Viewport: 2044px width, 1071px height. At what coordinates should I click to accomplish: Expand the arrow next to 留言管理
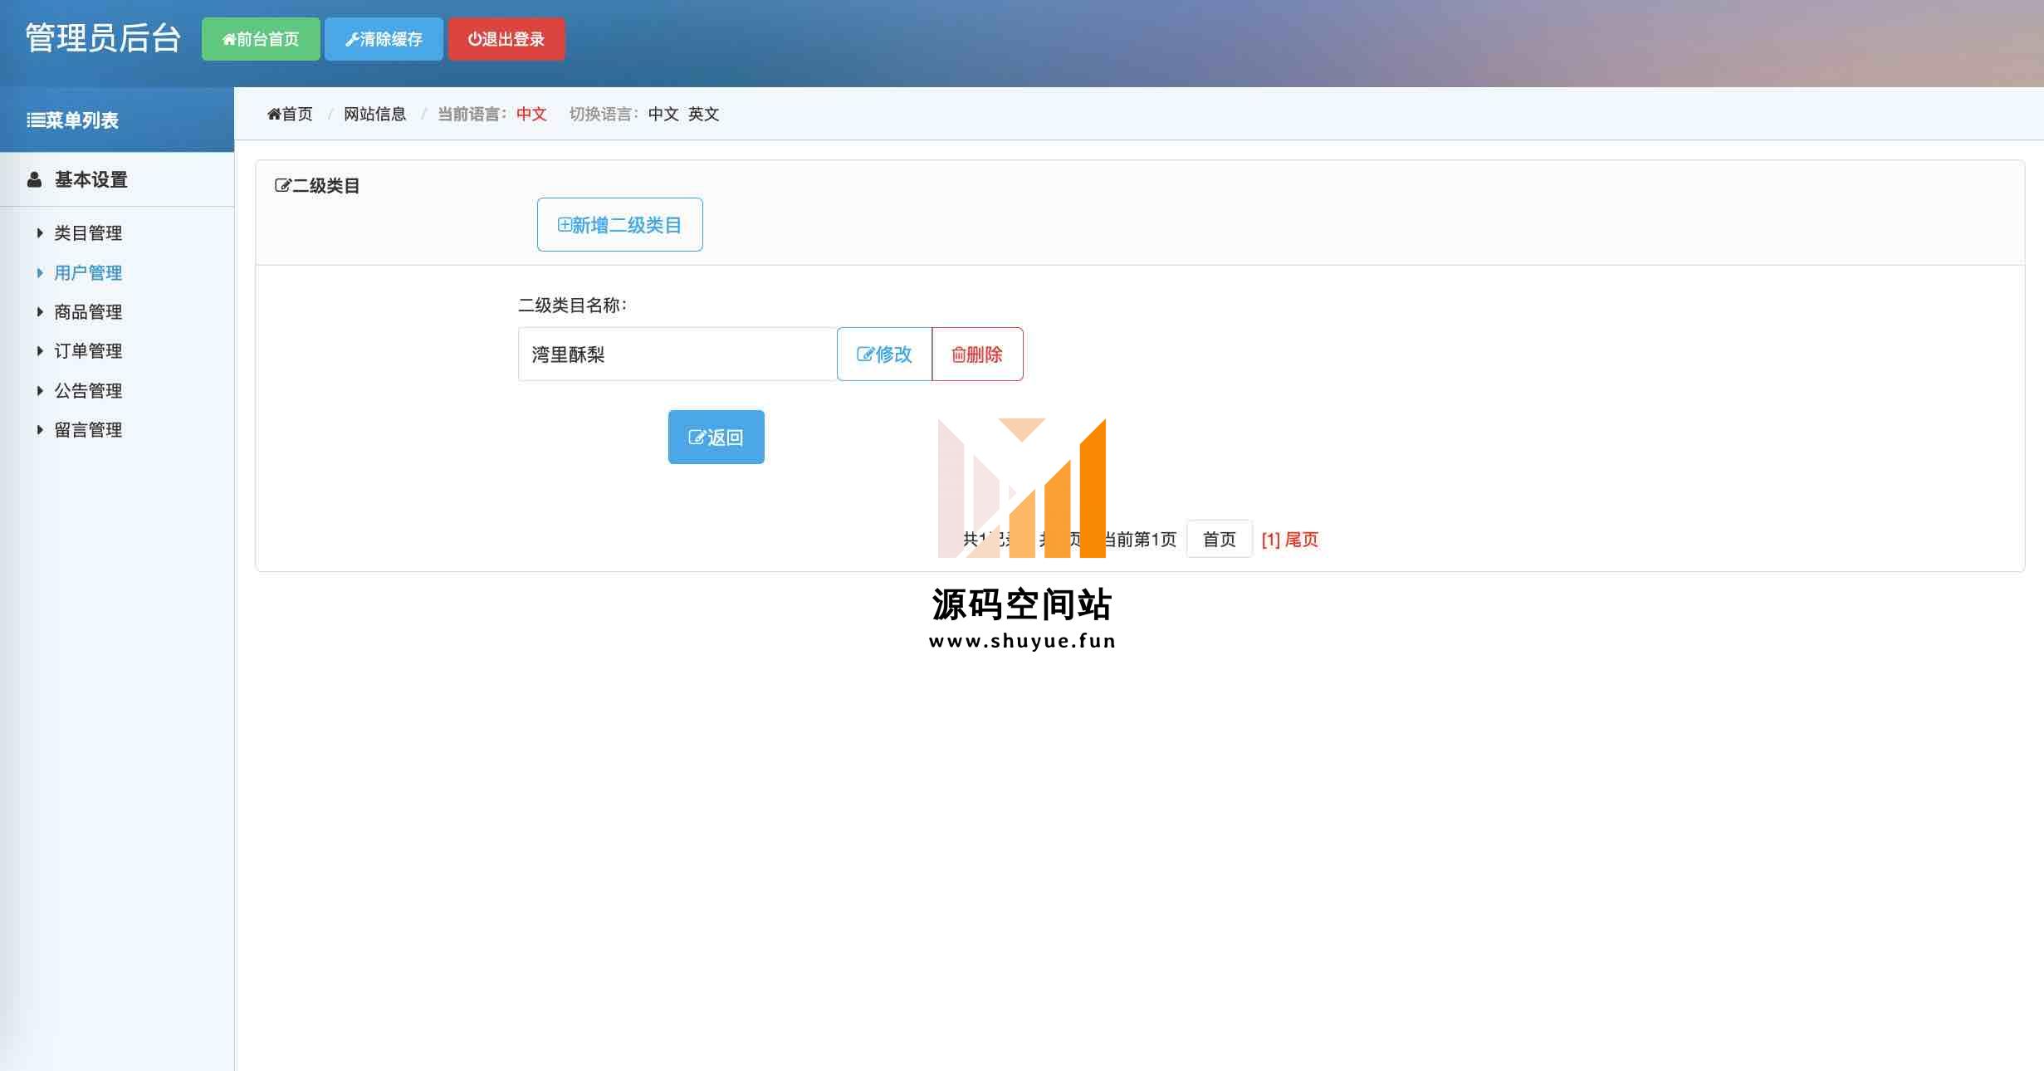(x=40, y=429)
